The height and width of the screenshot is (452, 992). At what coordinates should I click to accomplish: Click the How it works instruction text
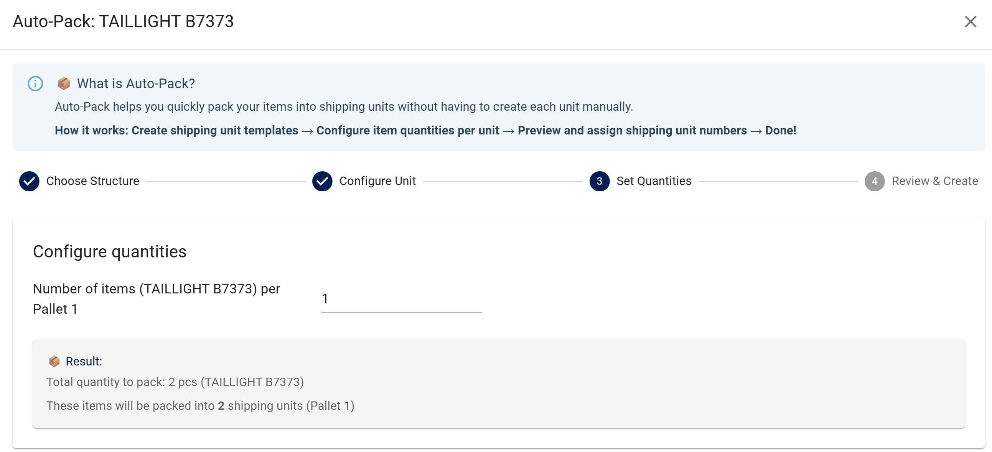point(425,130)
